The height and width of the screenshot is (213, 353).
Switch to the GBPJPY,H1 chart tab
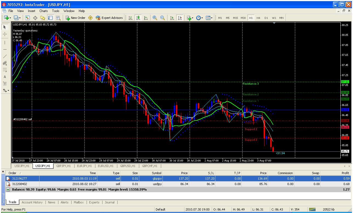(x=63, y=166)
